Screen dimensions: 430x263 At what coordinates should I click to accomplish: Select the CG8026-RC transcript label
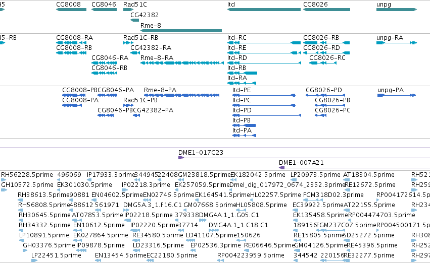point(327,58)
